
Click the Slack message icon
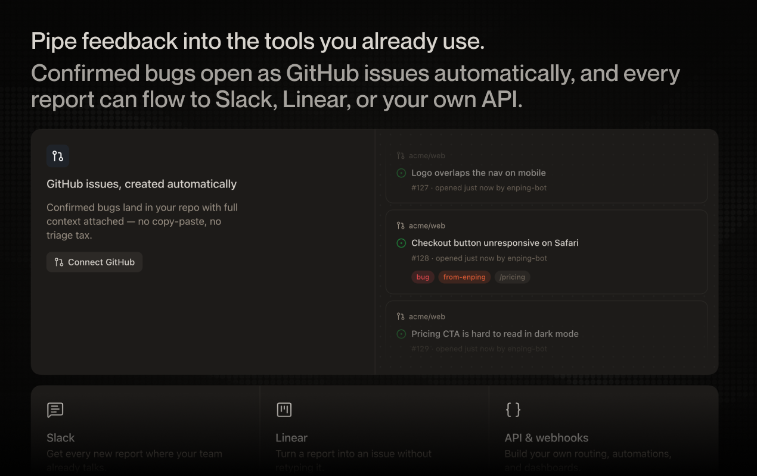55,410
